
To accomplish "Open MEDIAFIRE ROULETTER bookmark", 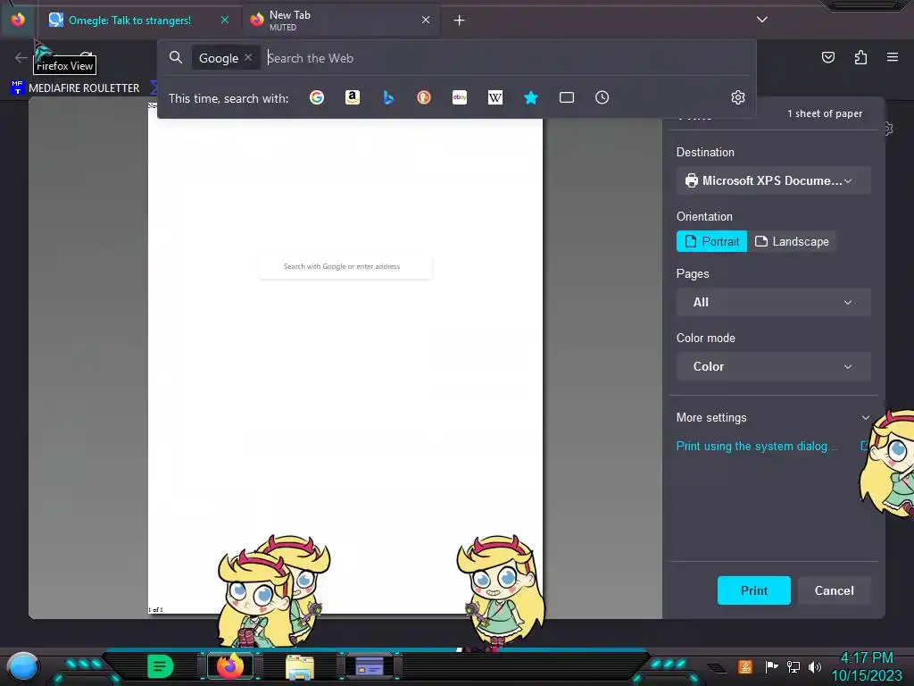I will 75,88.
